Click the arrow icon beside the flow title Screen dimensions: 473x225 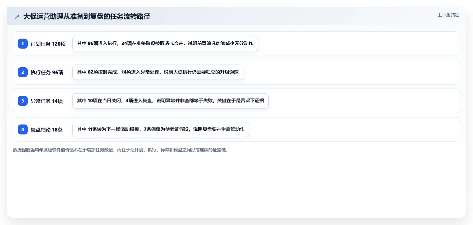click(17, 16)
